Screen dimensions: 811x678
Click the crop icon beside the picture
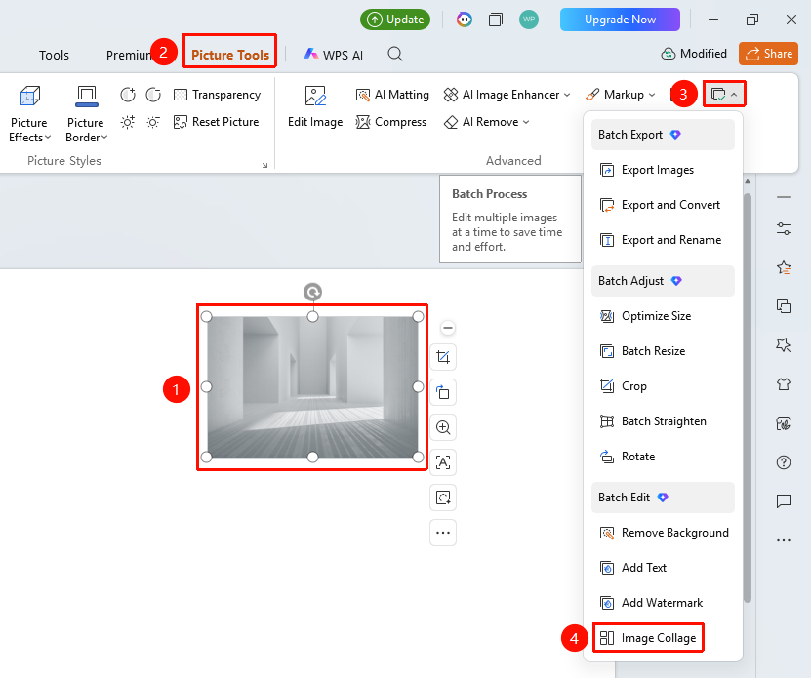(443, 357)
